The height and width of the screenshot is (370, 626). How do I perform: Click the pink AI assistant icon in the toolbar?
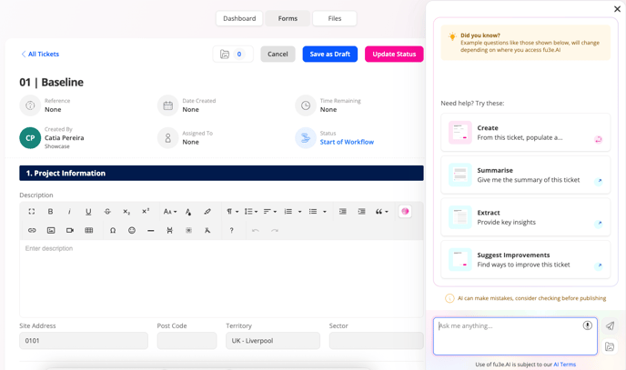point(405,212)
